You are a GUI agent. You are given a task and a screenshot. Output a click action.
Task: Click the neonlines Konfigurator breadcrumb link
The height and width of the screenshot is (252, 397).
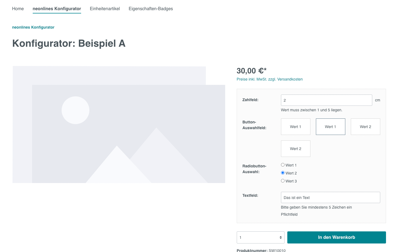point(33,27)
